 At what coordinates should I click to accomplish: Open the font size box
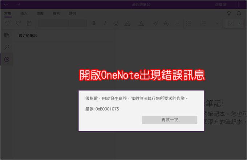77,23
